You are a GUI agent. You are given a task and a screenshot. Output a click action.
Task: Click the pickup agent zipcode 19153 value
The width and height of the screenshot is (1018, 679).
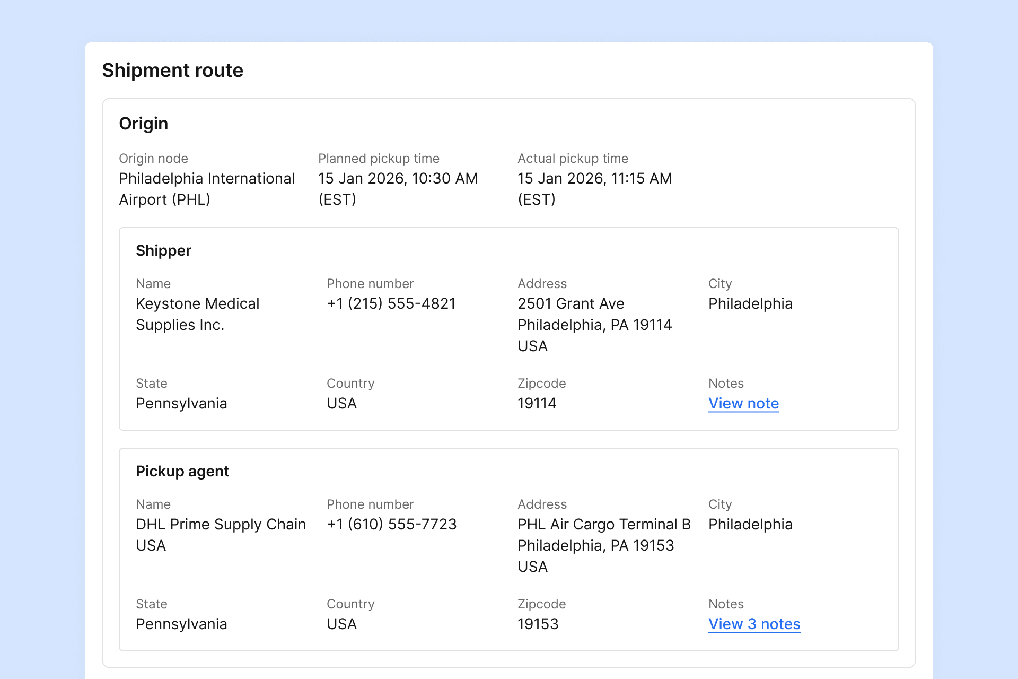538,624
